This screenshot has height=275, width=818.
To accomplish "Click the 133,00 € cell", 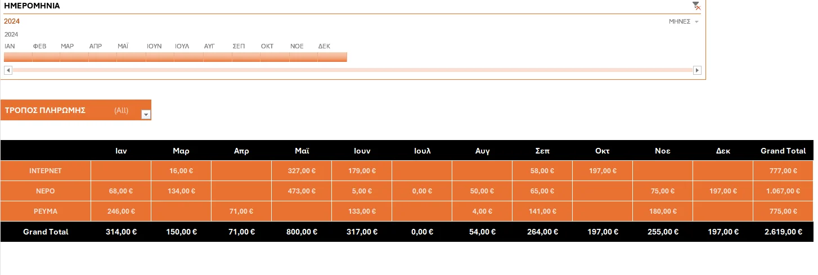I will click(x=362, y=211).
